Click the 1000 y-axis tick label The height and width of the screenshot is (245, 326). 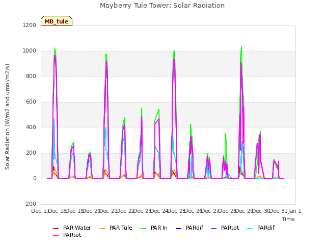click(x=30, y=51)
